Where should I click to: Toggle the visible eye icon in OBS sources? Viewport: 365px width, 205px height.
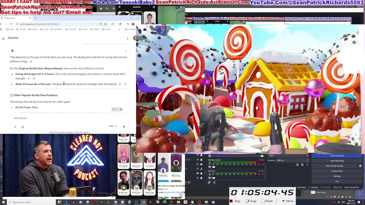coord(198,173)
